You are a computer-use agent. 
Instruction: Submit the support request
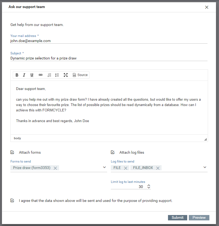(x=177, y=217)
